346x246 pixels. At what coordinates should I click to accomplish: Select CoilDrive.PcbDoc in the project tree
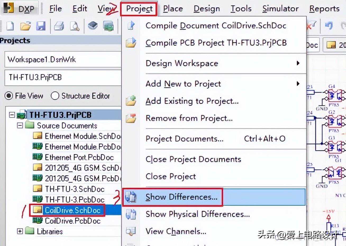(72, 221)
